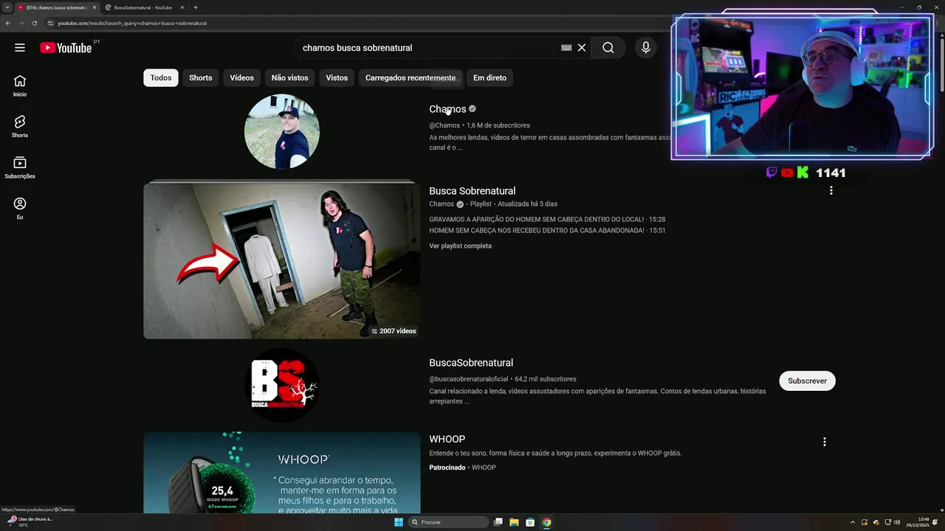
Task: Open a new browser tab
Action: tap(196, 7)
